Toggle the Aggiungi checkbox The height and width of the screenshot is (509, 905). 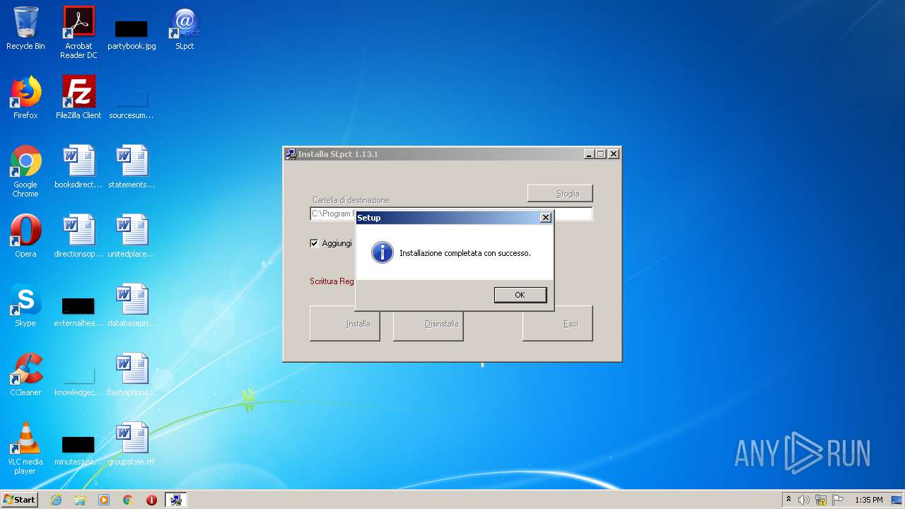point(315,243)
